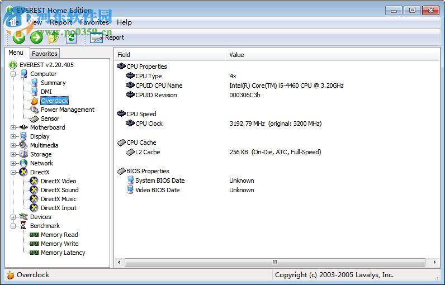Click the horizontal scrollbar thumb
This screenshot has height=285, width=445.
(274, 262)
